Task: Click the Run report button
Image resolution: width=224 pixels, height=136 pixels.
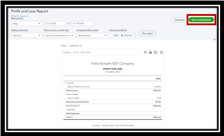Action: pos(147,33)
